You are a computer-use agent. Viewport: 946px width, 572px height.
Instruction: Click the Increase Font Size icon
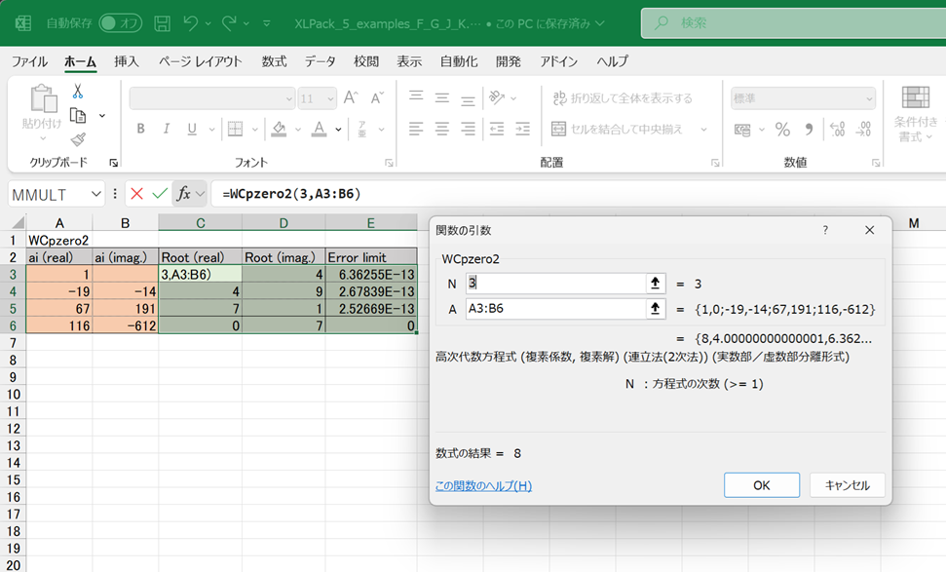click(x=351, y=97)
